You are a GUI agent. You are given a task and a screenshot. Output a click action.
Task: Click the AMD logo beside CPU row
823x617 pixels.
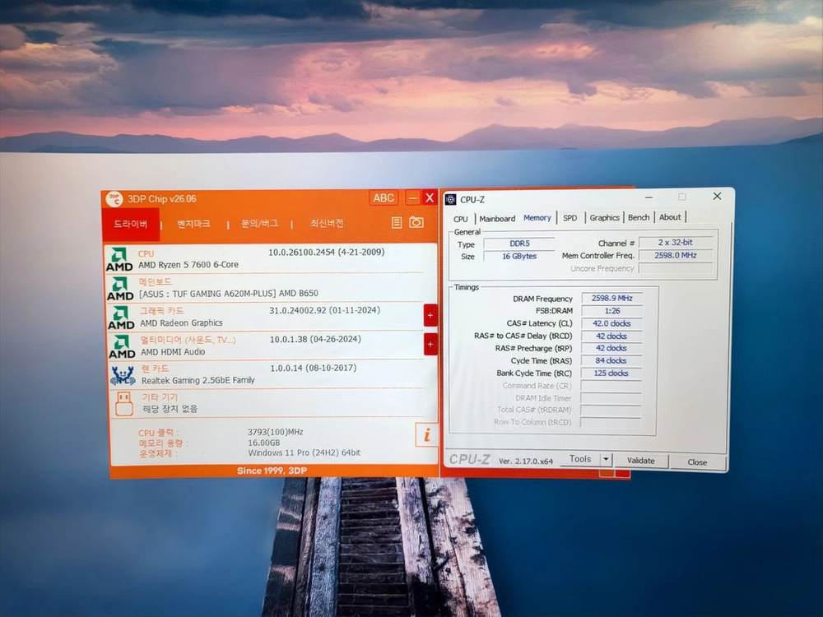pos(119,259)
